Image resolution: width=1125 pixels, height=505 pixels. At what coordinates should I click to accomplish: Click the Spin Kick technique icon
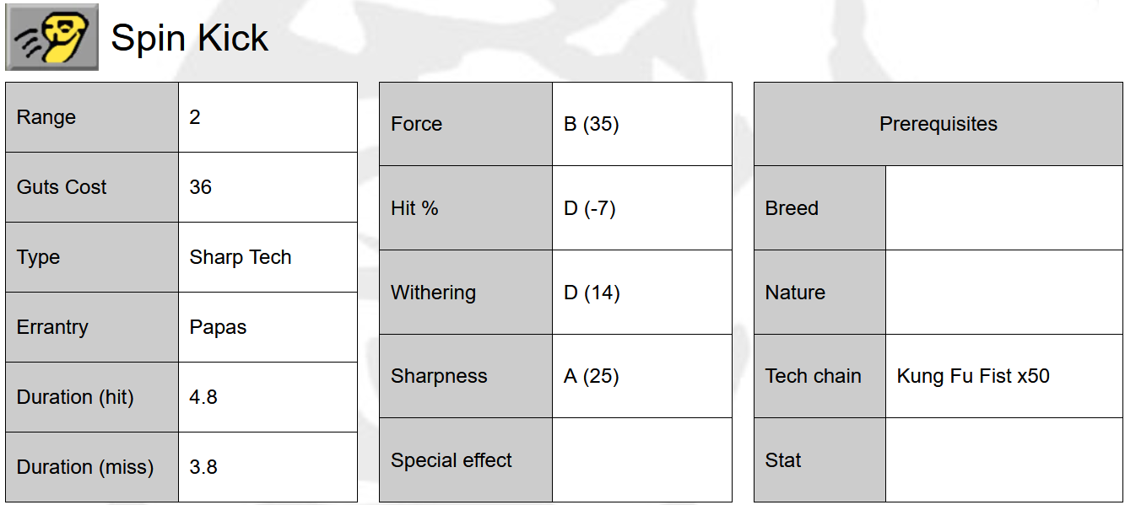tap(52, 37)
